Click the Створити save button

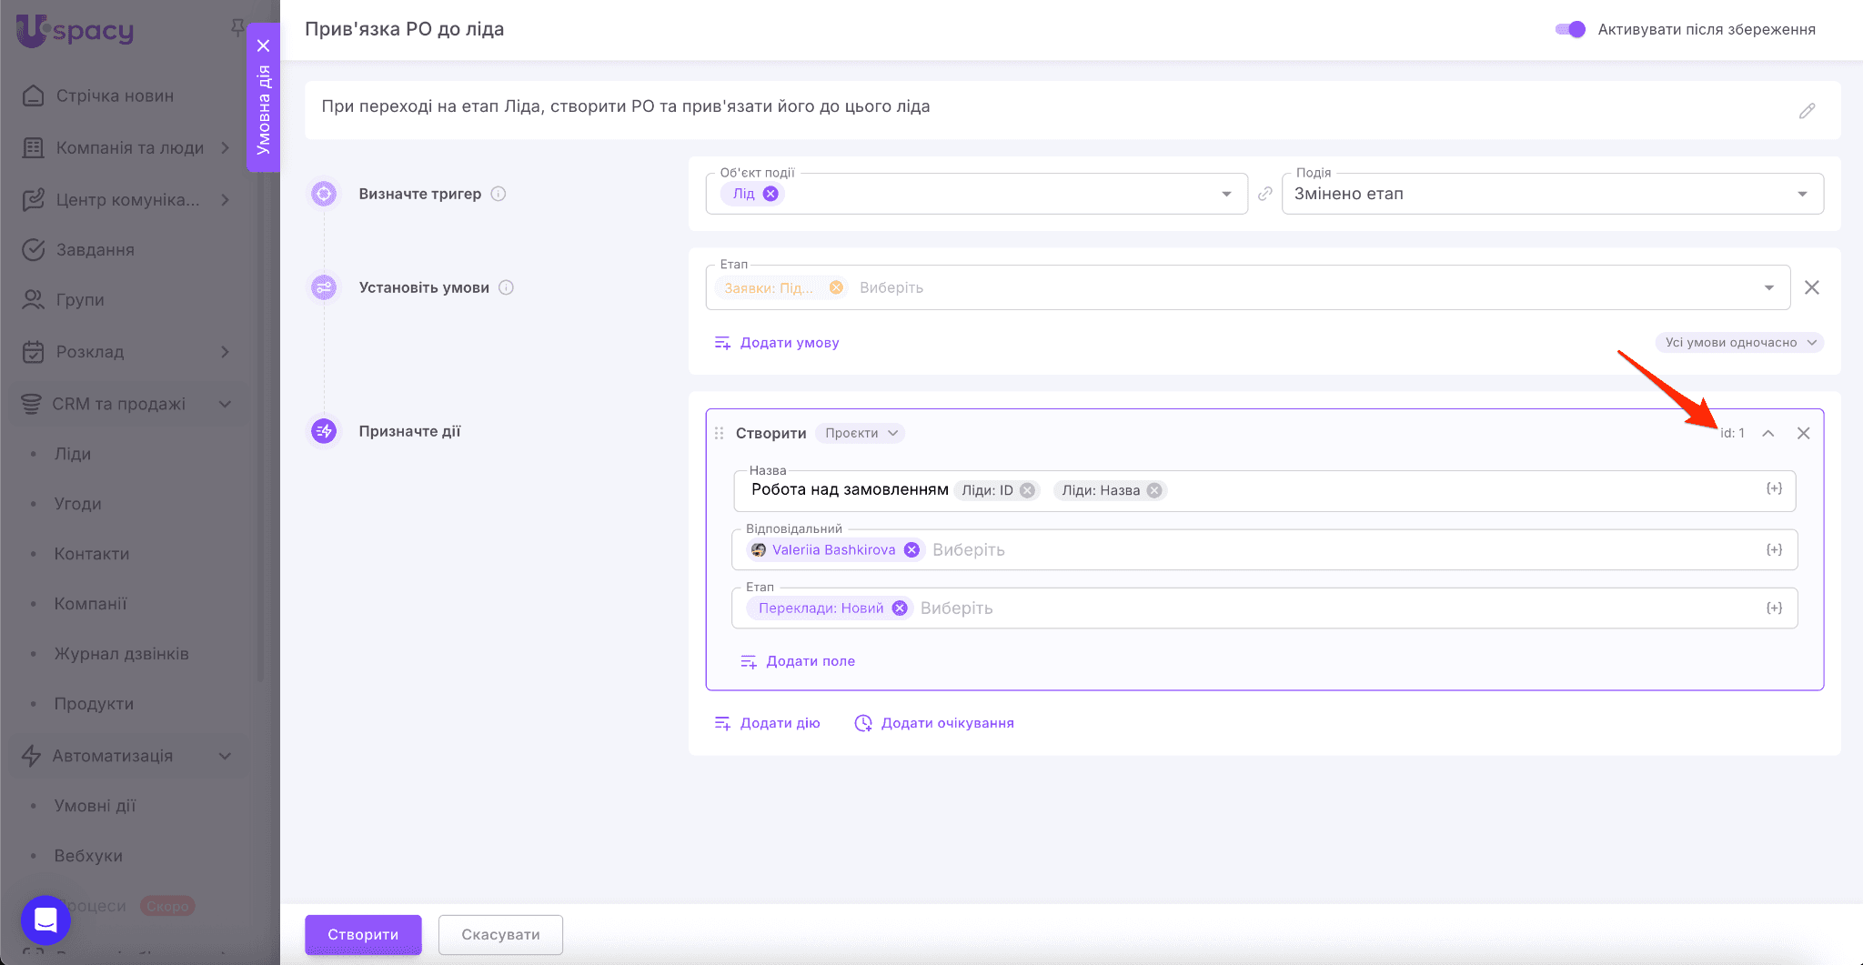click(x=363, y=934)
